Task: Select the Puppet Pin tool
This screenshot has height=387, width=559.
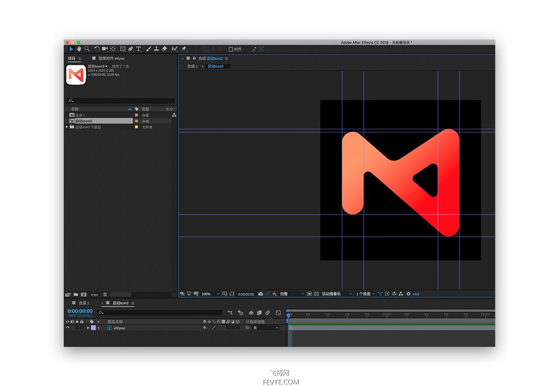Action: pyautogui.click(x=184, y=49)
